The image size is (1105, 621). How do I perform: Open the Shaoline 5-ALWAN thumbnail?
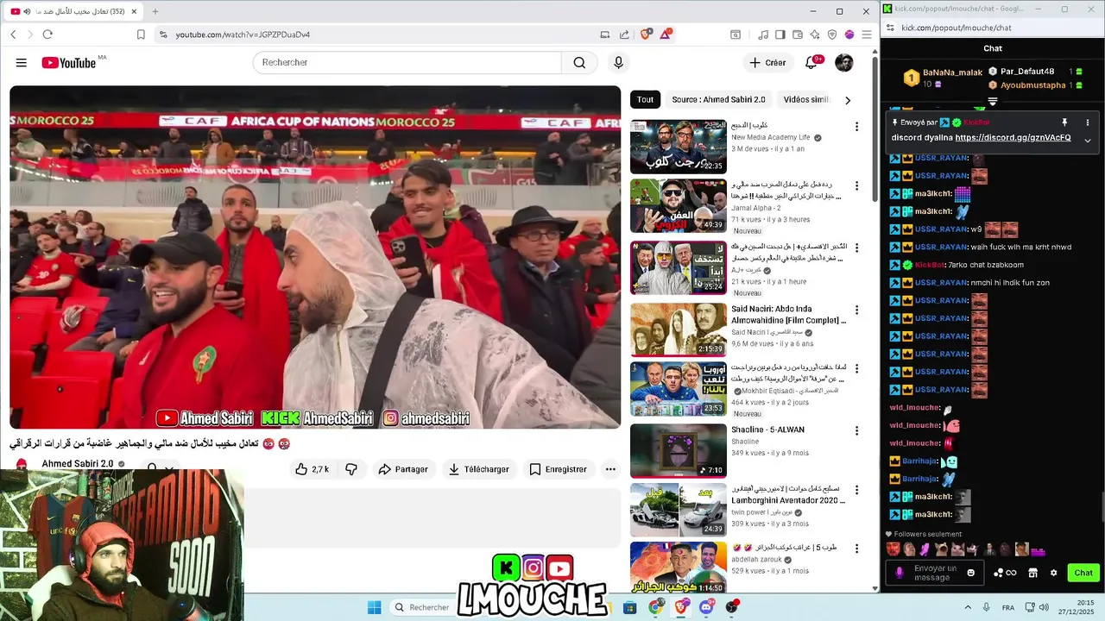coord(679,450)
